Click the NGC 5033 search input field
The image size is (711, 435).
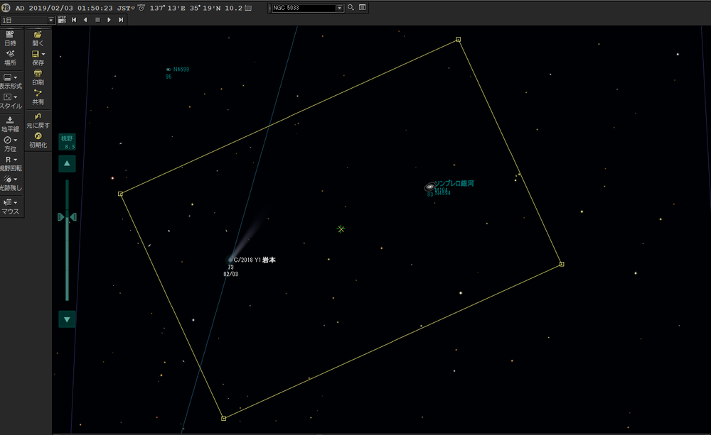point(304,8)
